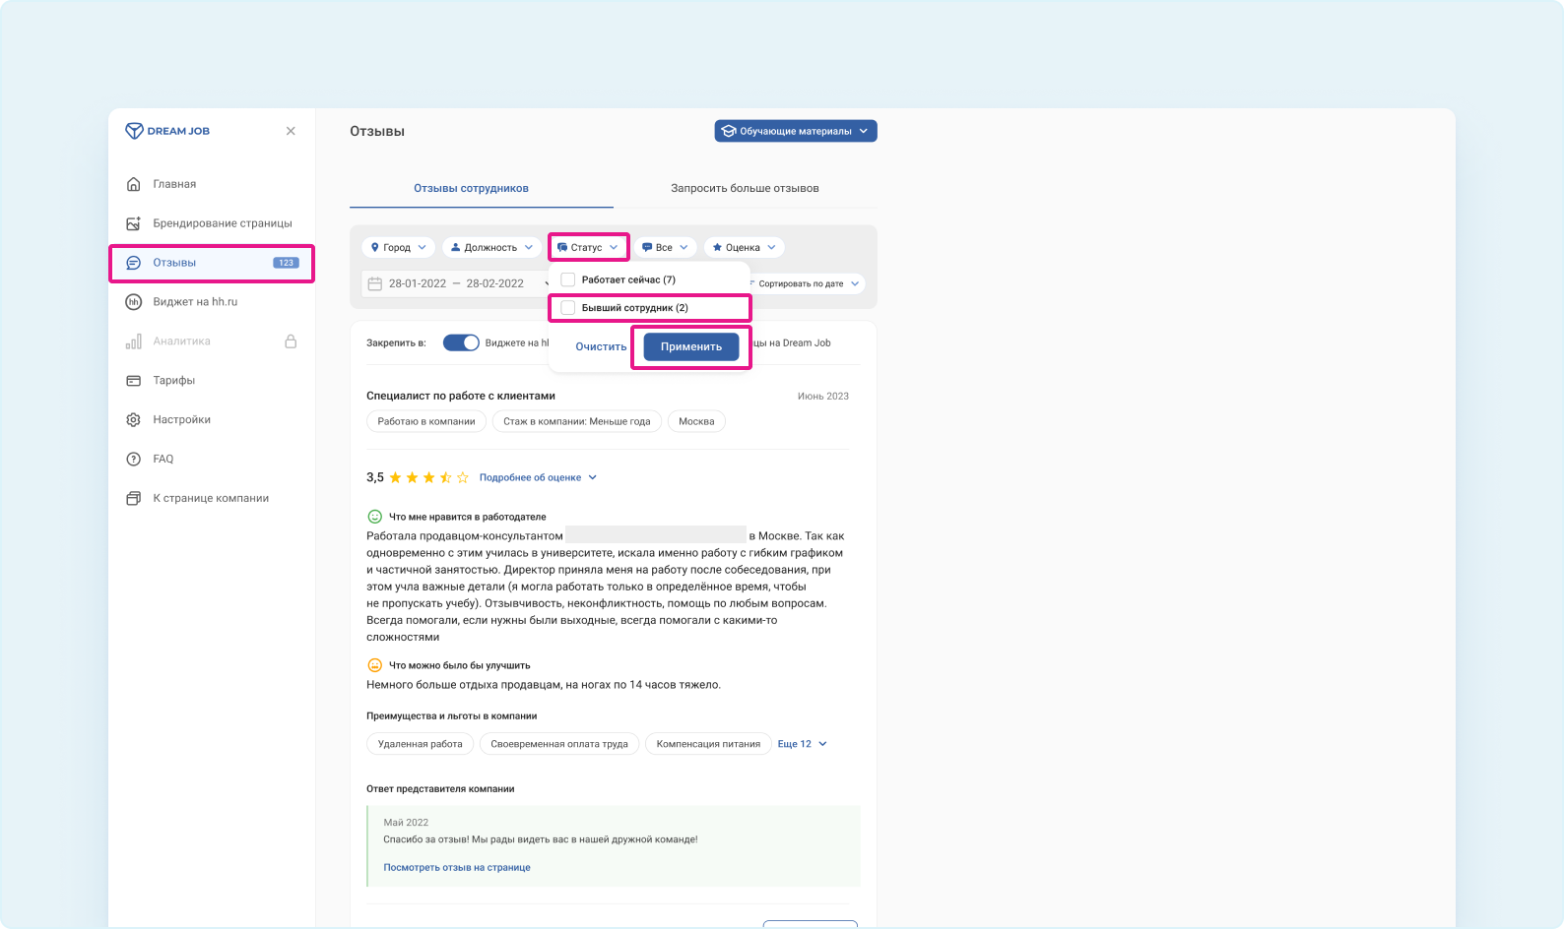Close the sidebar with the X icon
The image size is (1564, 929).
(x=291, y=131)
